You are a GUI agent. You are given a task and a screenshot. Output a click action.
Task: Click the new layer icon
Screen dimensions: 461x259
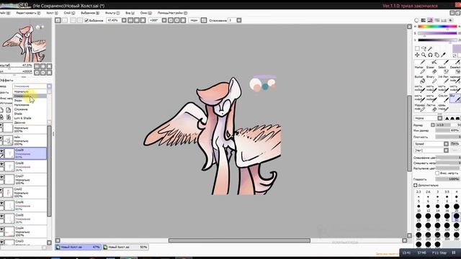(x=1, y=110)
